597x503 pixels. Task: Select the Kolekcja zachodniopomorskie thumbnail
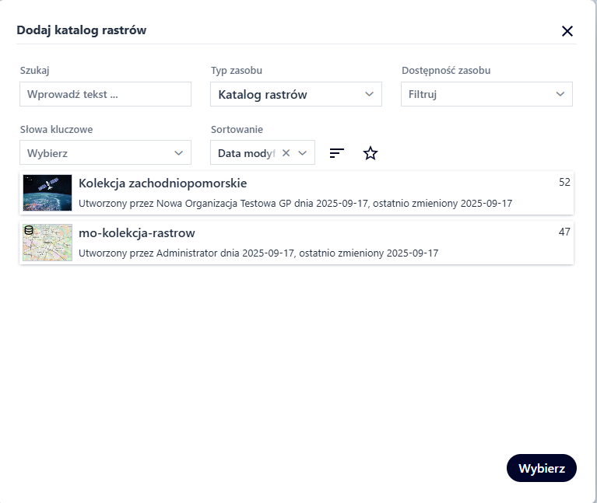pos(47,193)
